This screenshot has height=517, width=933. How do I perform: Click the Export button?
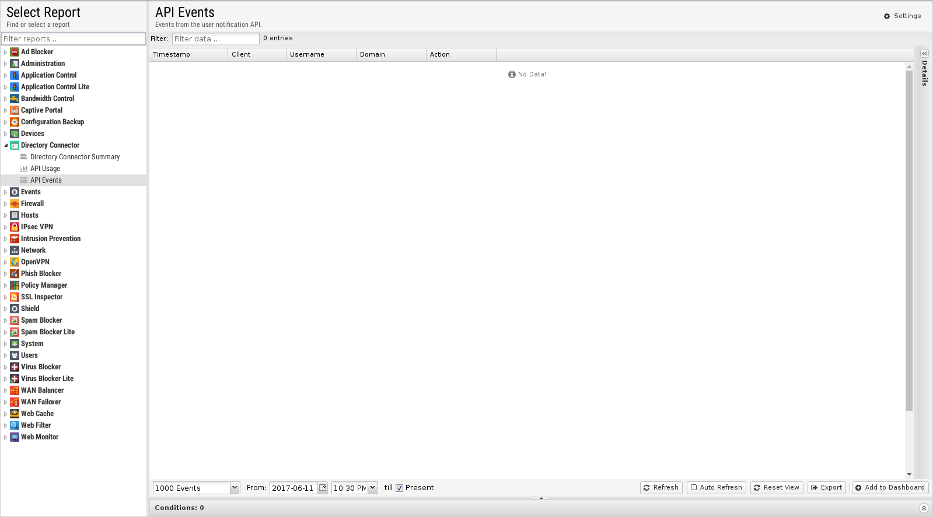click(827, 487)
